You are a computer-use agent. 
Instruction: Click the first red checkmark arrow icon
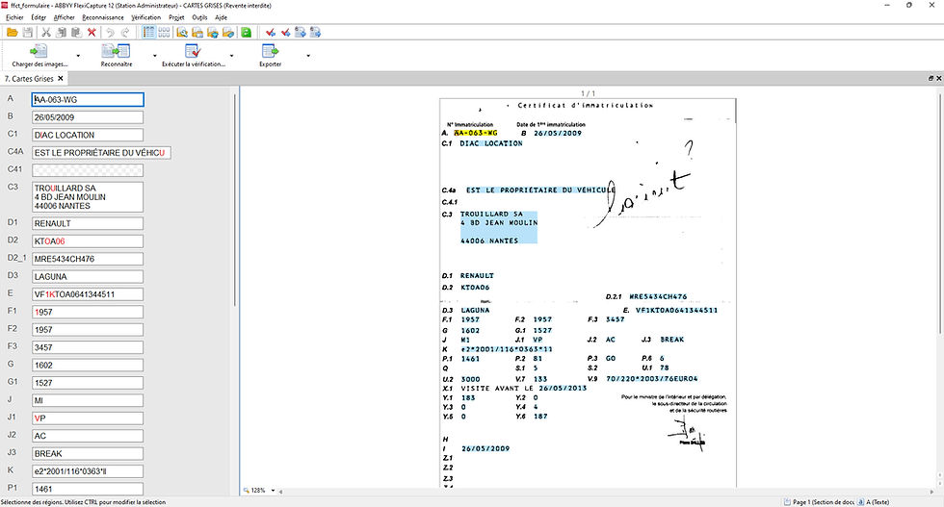pos(271,33)
